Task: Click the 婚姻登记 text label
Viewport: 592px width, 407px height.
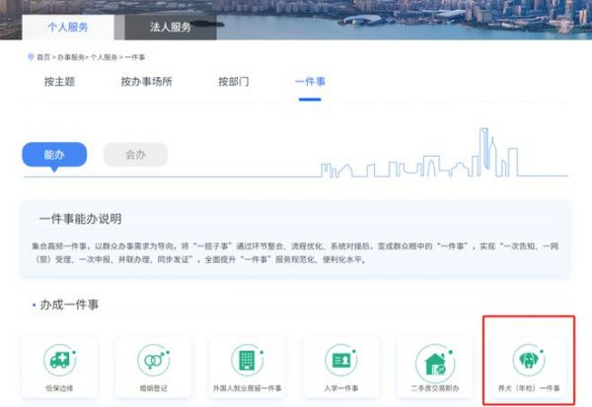Action: (x=152, y=391)
